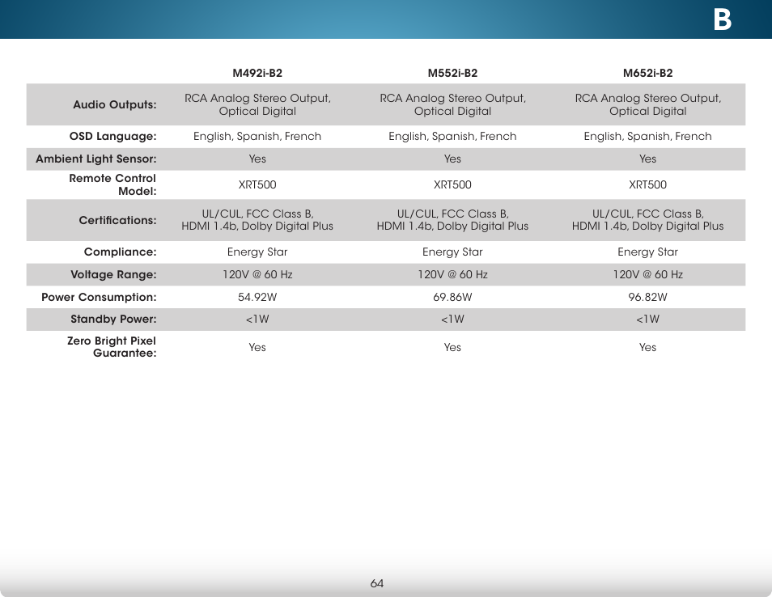Click M552i-B2 audio outputs cell
This screenshot has width=772, height=597.
(452, 105)
